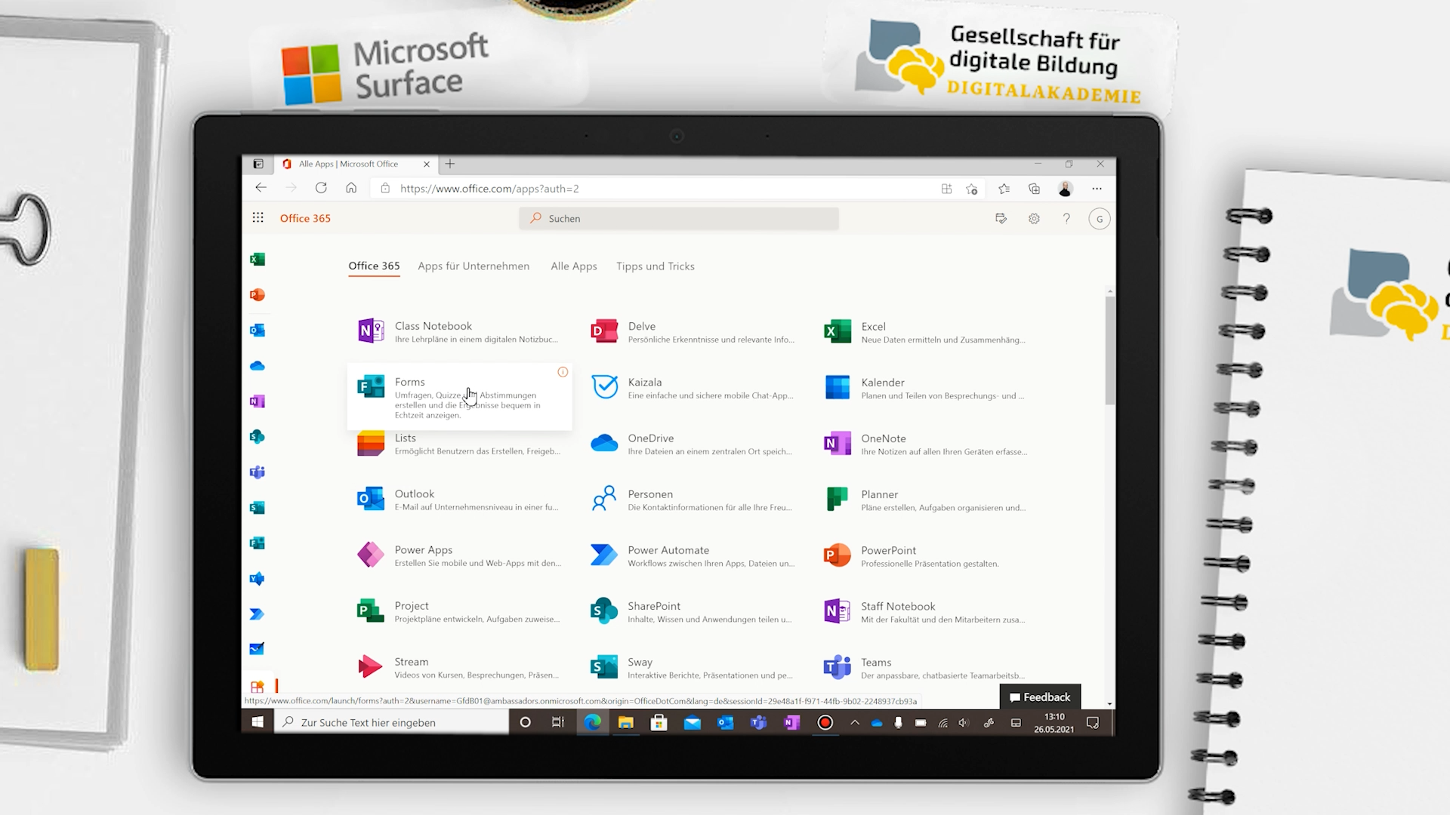Open the Personen app

(x=693, y=499)
